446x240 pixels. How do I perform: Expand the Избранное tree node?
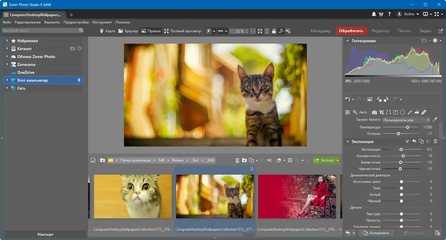(x=7, y=40)
